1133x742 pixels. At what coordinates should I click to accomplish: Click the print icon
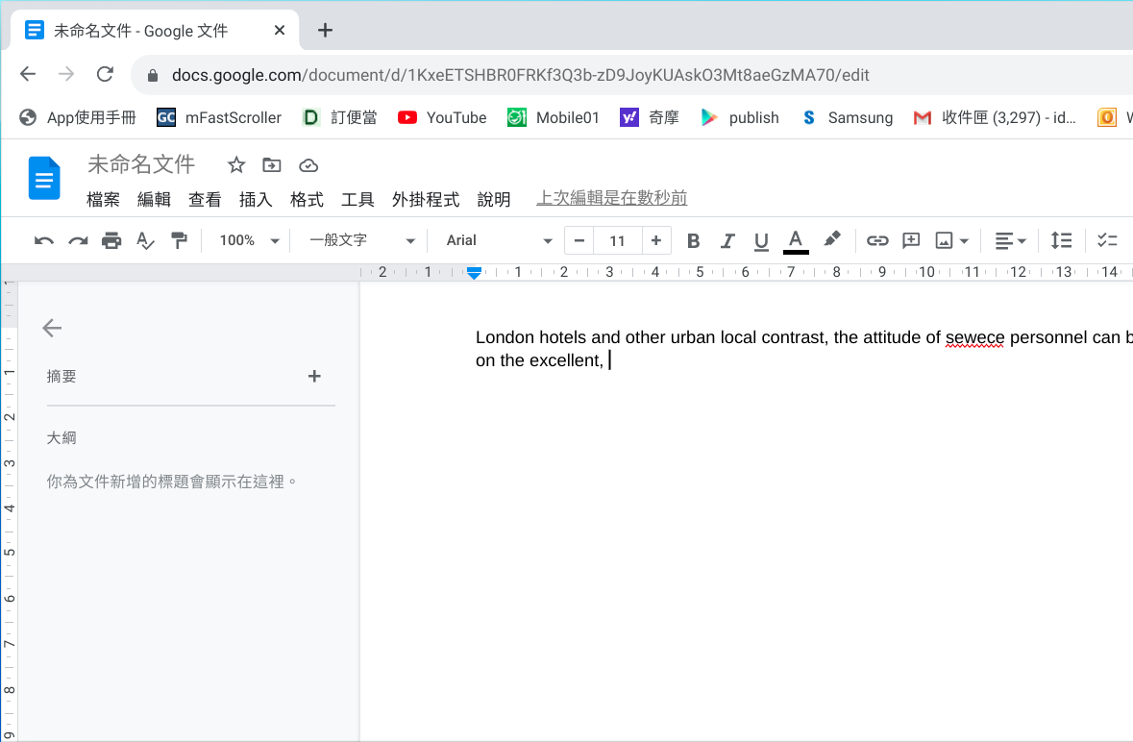[x=111, y=240]
